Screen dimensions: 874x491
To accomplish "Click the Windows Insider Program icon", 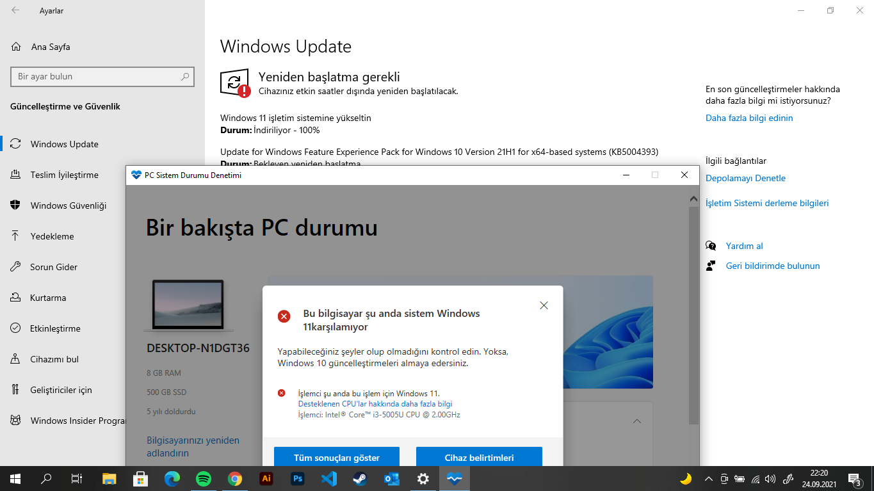I will (16, 421).
